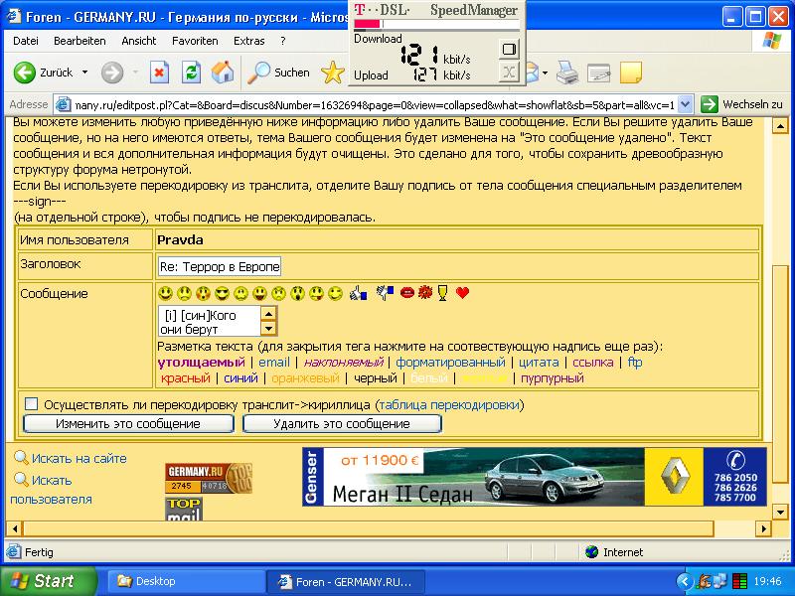Expand the address bar URL dropdown
The height and width of the screenshot is (596, 795).
click(x=686, y=104)
